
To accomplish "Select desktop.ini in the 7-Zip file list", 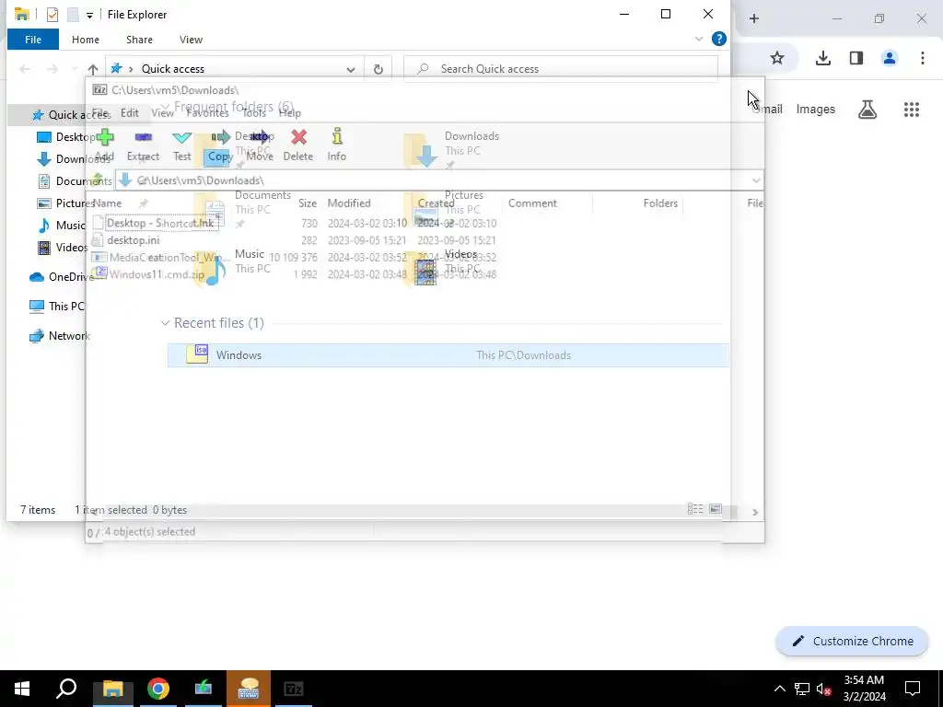I will tap(133, 240).
